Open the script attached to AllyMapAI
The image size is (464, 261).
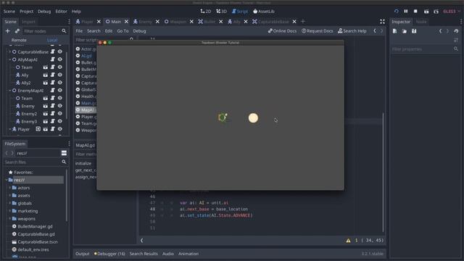[x=53, y=59]
